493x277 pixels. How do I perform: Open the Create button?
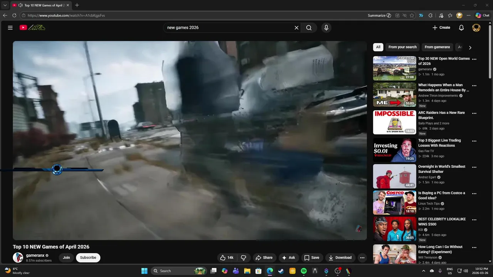tap(441, 28)
